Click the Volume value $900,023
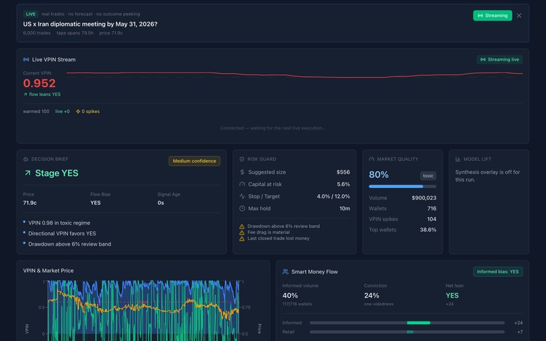Viewport: 546px width, 341px height. coord(424,198)
